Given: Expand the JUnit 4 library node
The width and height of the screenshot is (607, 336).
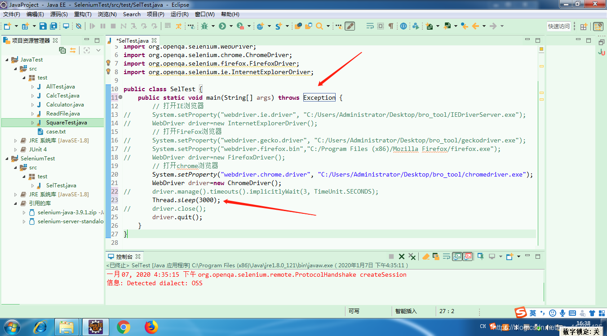Looking at the screenshot, I should [15, 149].
